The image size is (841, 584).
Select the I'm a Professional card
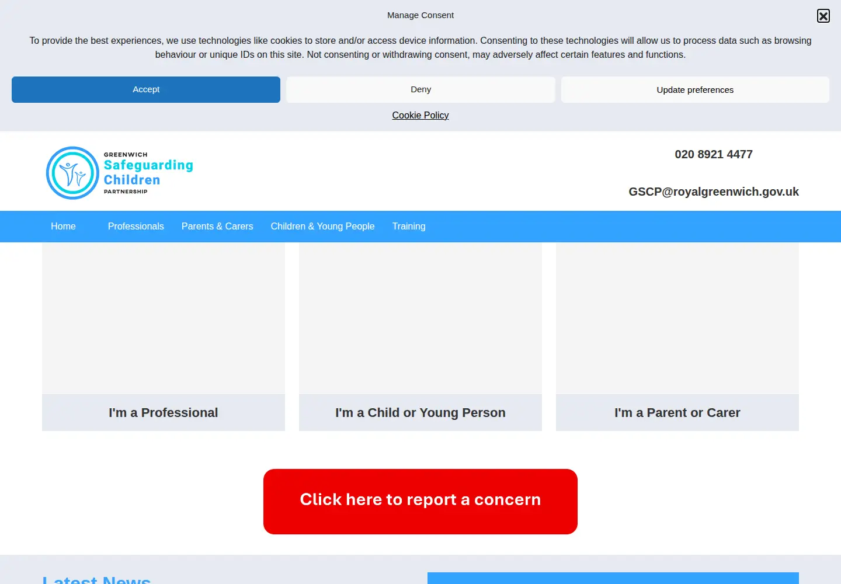(164, 412)
